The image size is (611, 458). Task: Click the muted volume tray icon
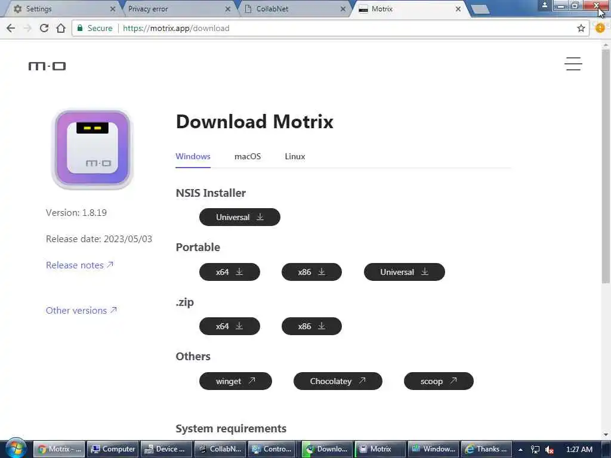click(550, 450)
